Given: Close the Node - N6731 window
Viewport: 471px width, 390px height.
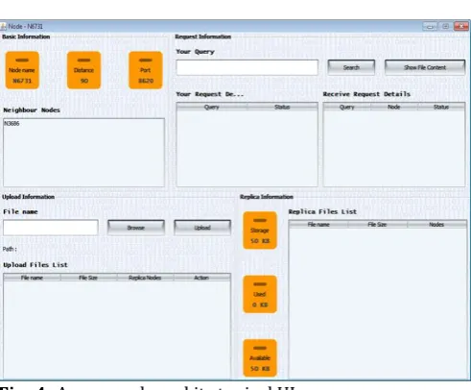Looking at the screenshot, I should tap(461, 26).
